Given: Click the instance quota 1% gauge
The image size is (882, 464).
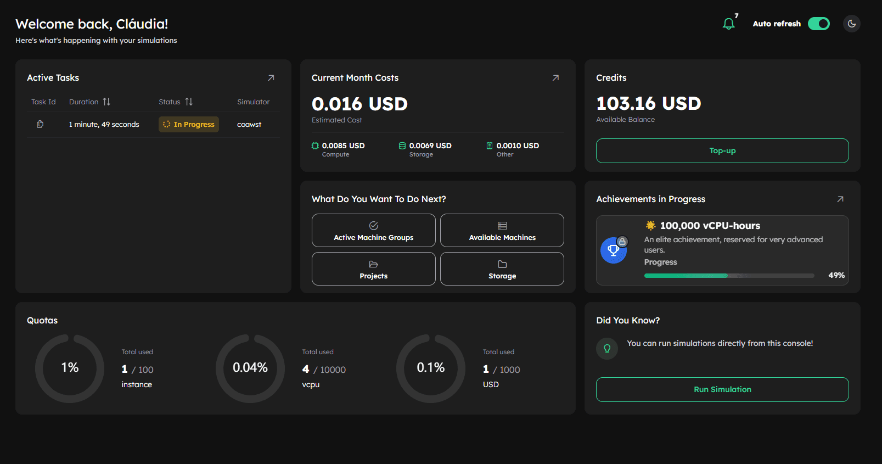Looking at the screenshot, I should (70, 368).
